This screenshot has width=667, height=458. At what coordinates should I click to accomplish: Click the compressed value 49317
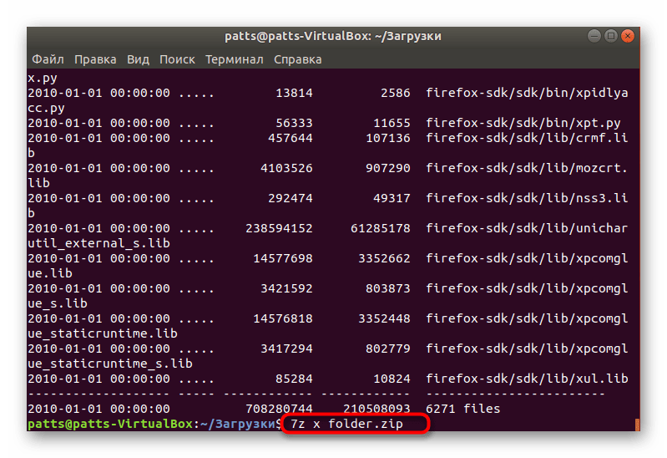point(392,198)
